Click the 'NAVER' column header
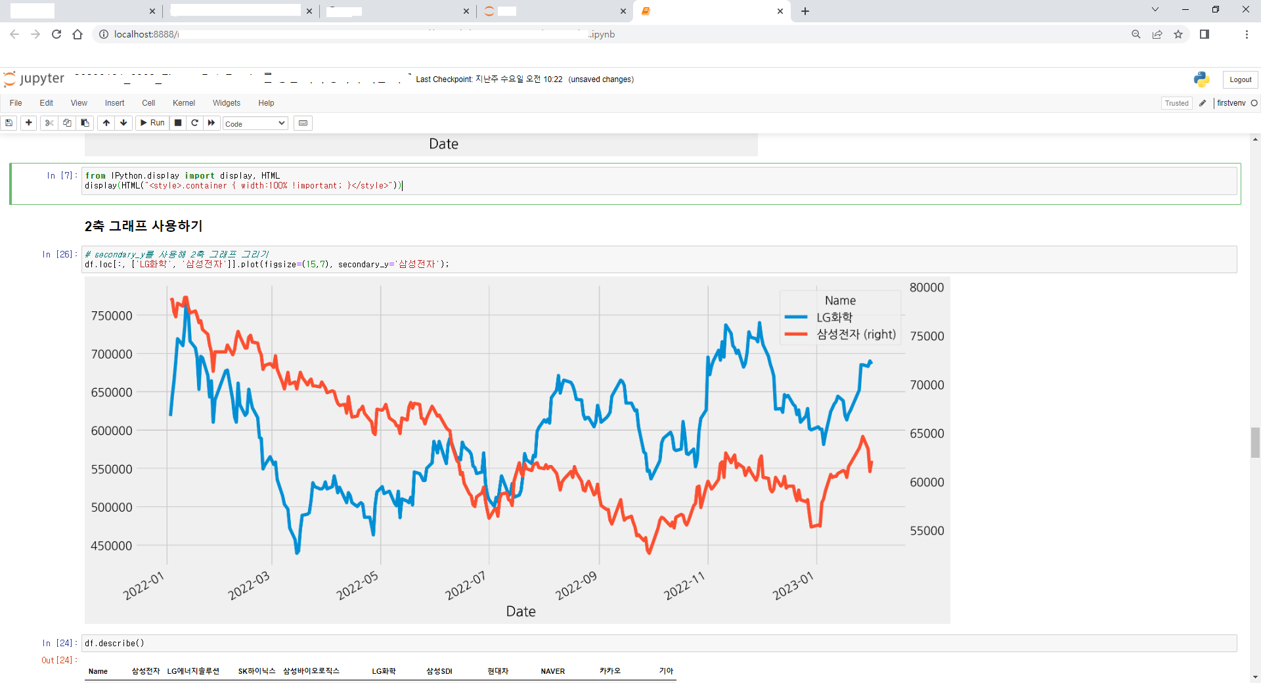The width and height of the screenshot is (1261, 683). tap(553, 671)
